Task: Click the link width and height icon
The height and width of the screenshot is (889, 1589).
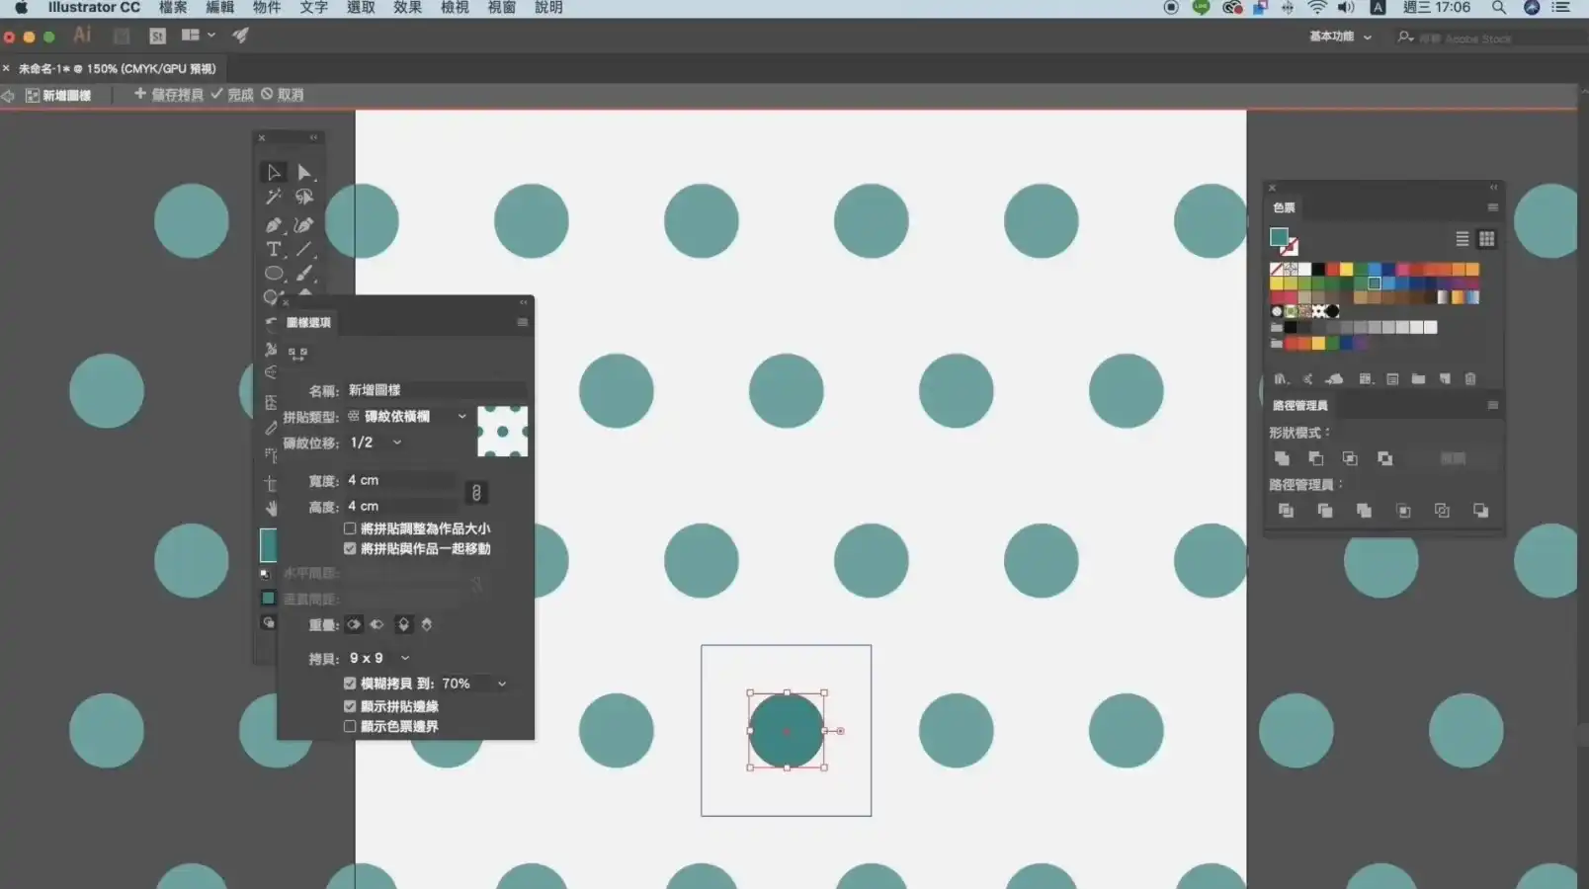Action: pyautogui.click(x=476, y=493)
